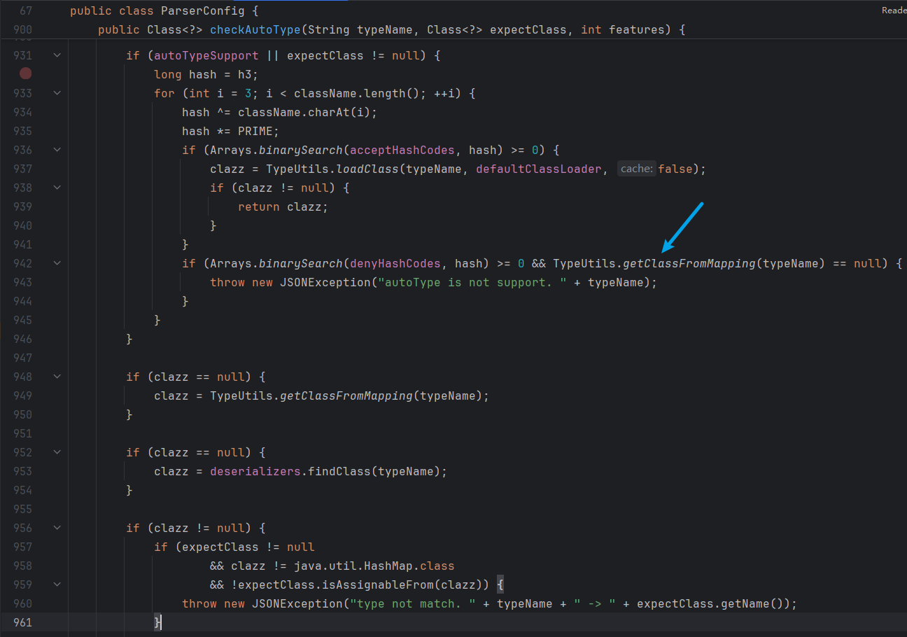Viewport: 907px width, 637px height.
Task: Click line number 961 in the gutter
Action: (x=22, y=622)
